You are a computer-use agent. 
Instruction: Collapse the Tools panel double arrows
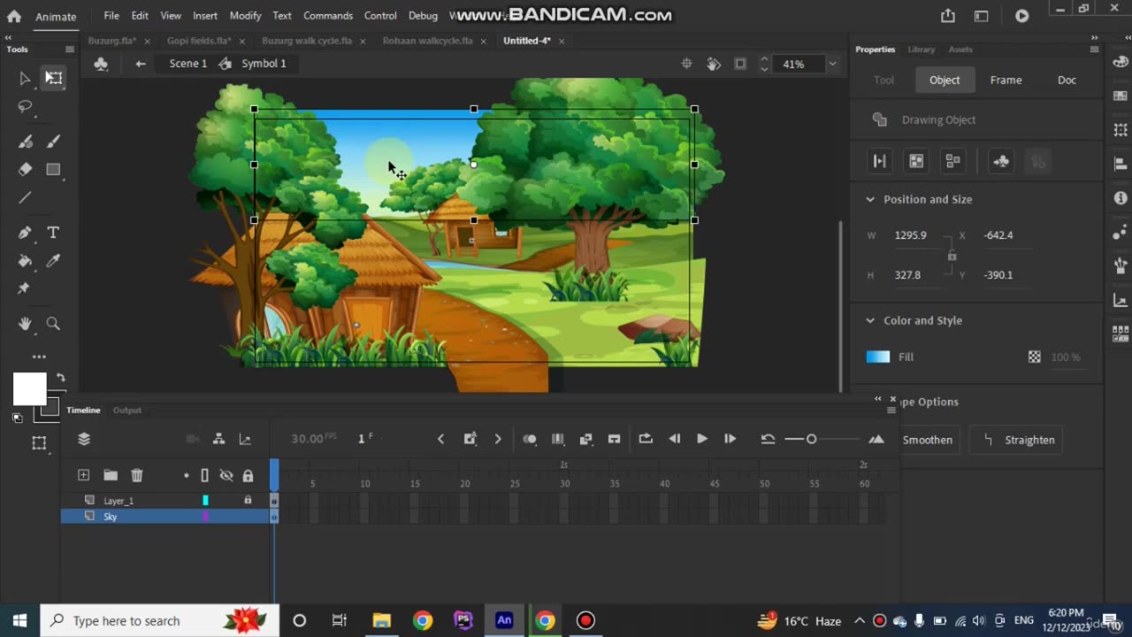pos(8,38)
